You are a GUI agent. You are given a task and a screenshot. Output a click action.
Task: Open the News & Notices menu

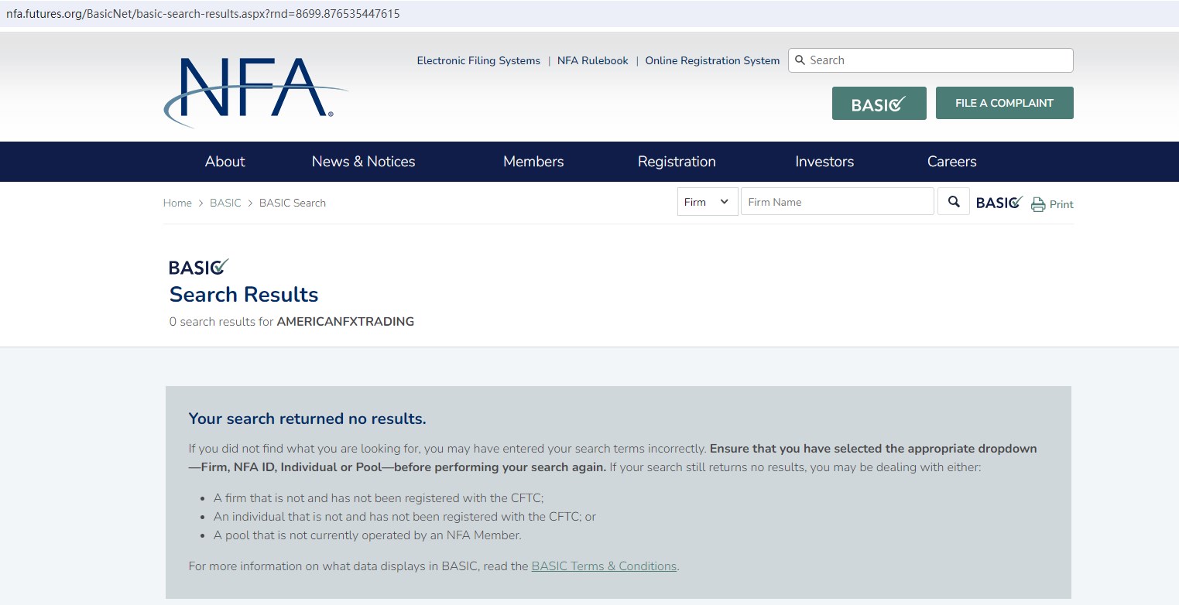tap(363, 162)
